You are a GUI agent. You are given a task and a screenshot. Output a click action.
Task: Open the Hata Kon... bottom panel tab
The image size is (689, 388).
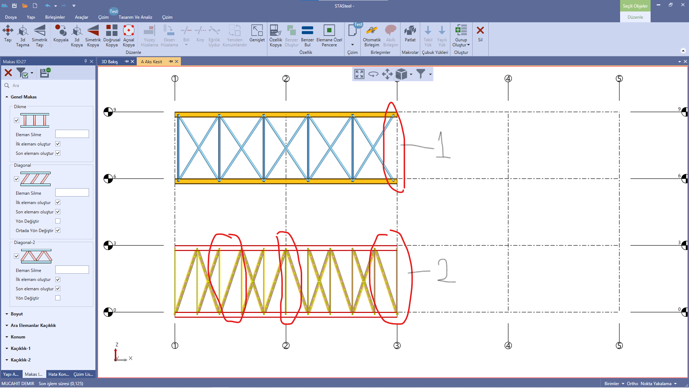point(58,374)
